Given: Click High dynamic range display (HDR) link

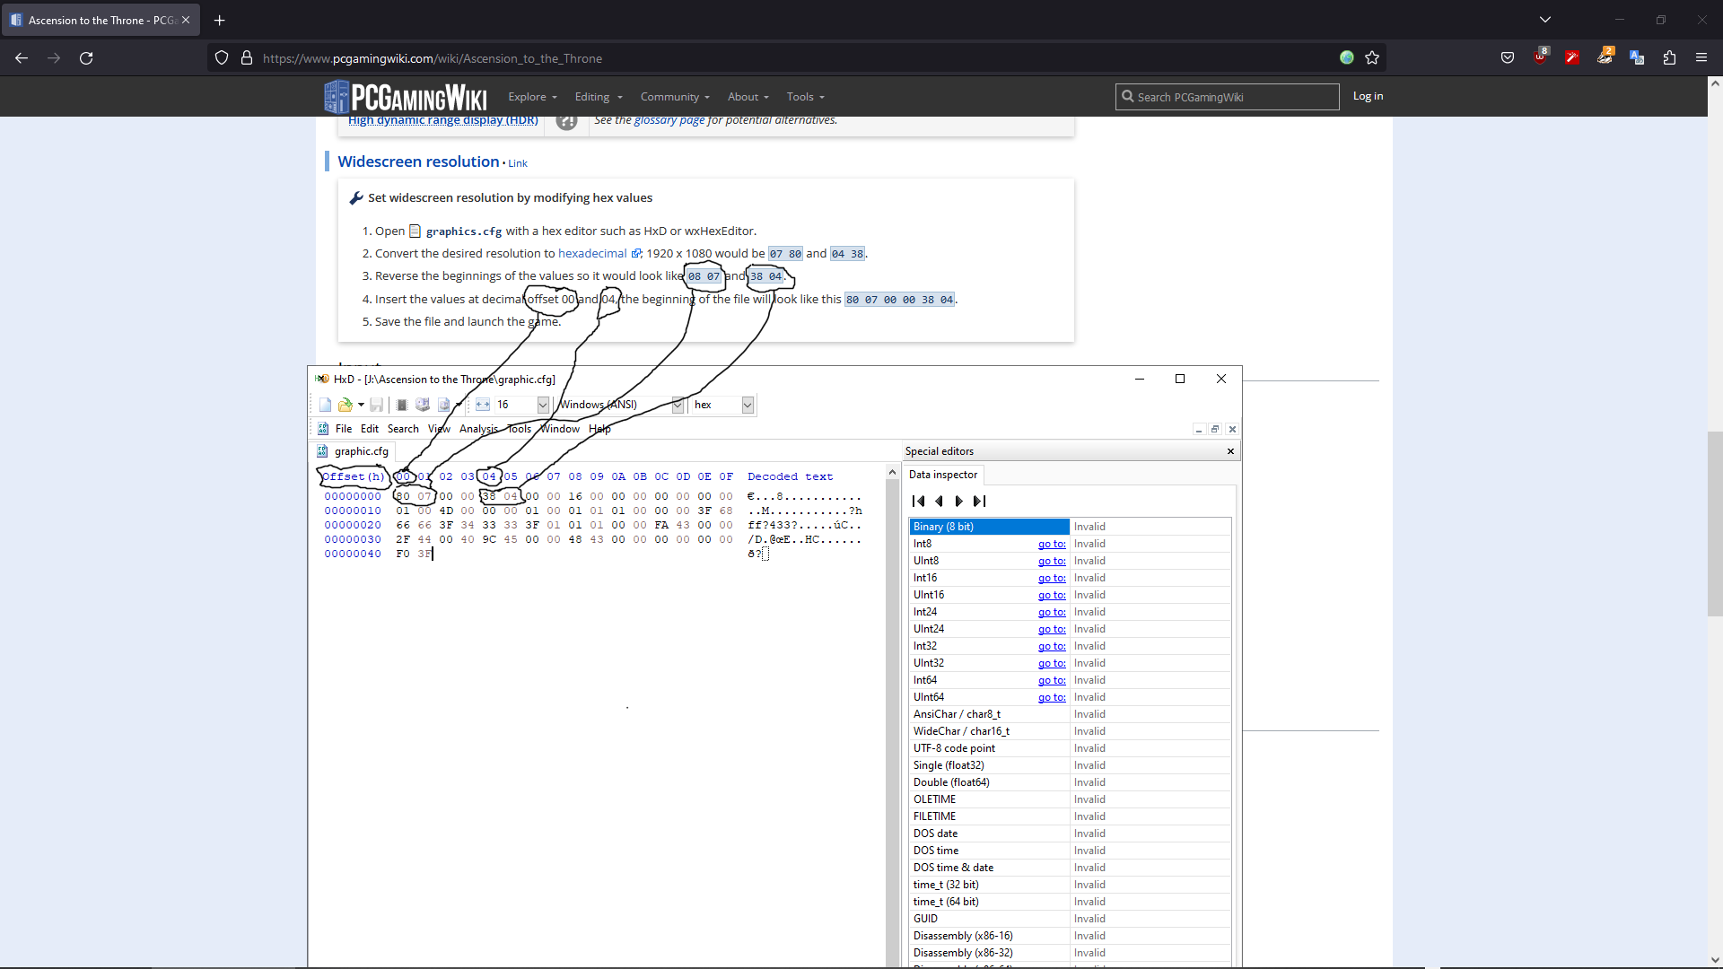Looking at the screenshot, I should [x=443, y=120].
